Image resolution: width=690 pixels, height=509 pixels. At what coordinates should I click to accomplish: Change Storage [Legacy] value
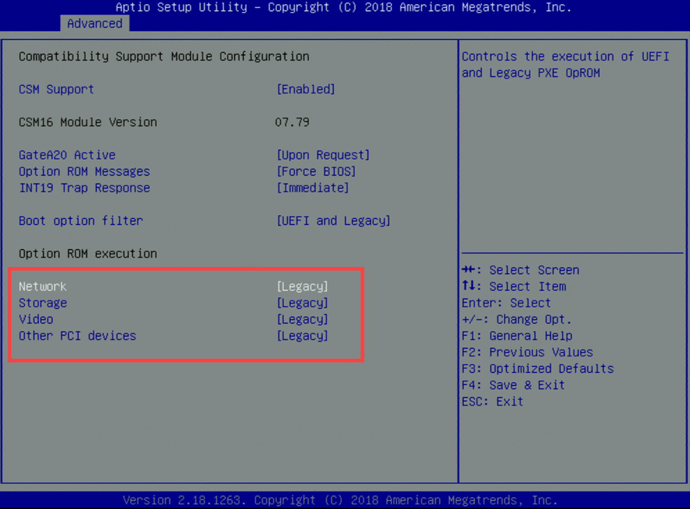pos(302,303)
